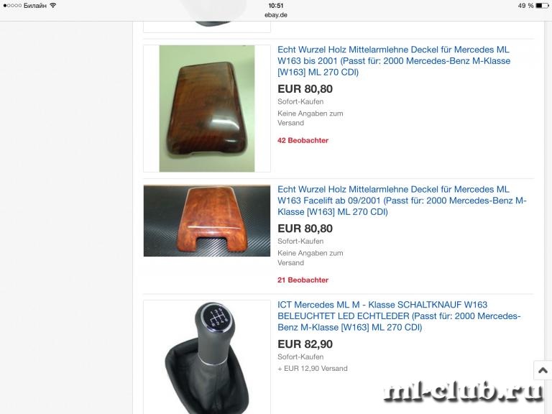Tap the ml-club.ru watermark
The height and width of the screenshot is (414, 552).
click(464, 391)
